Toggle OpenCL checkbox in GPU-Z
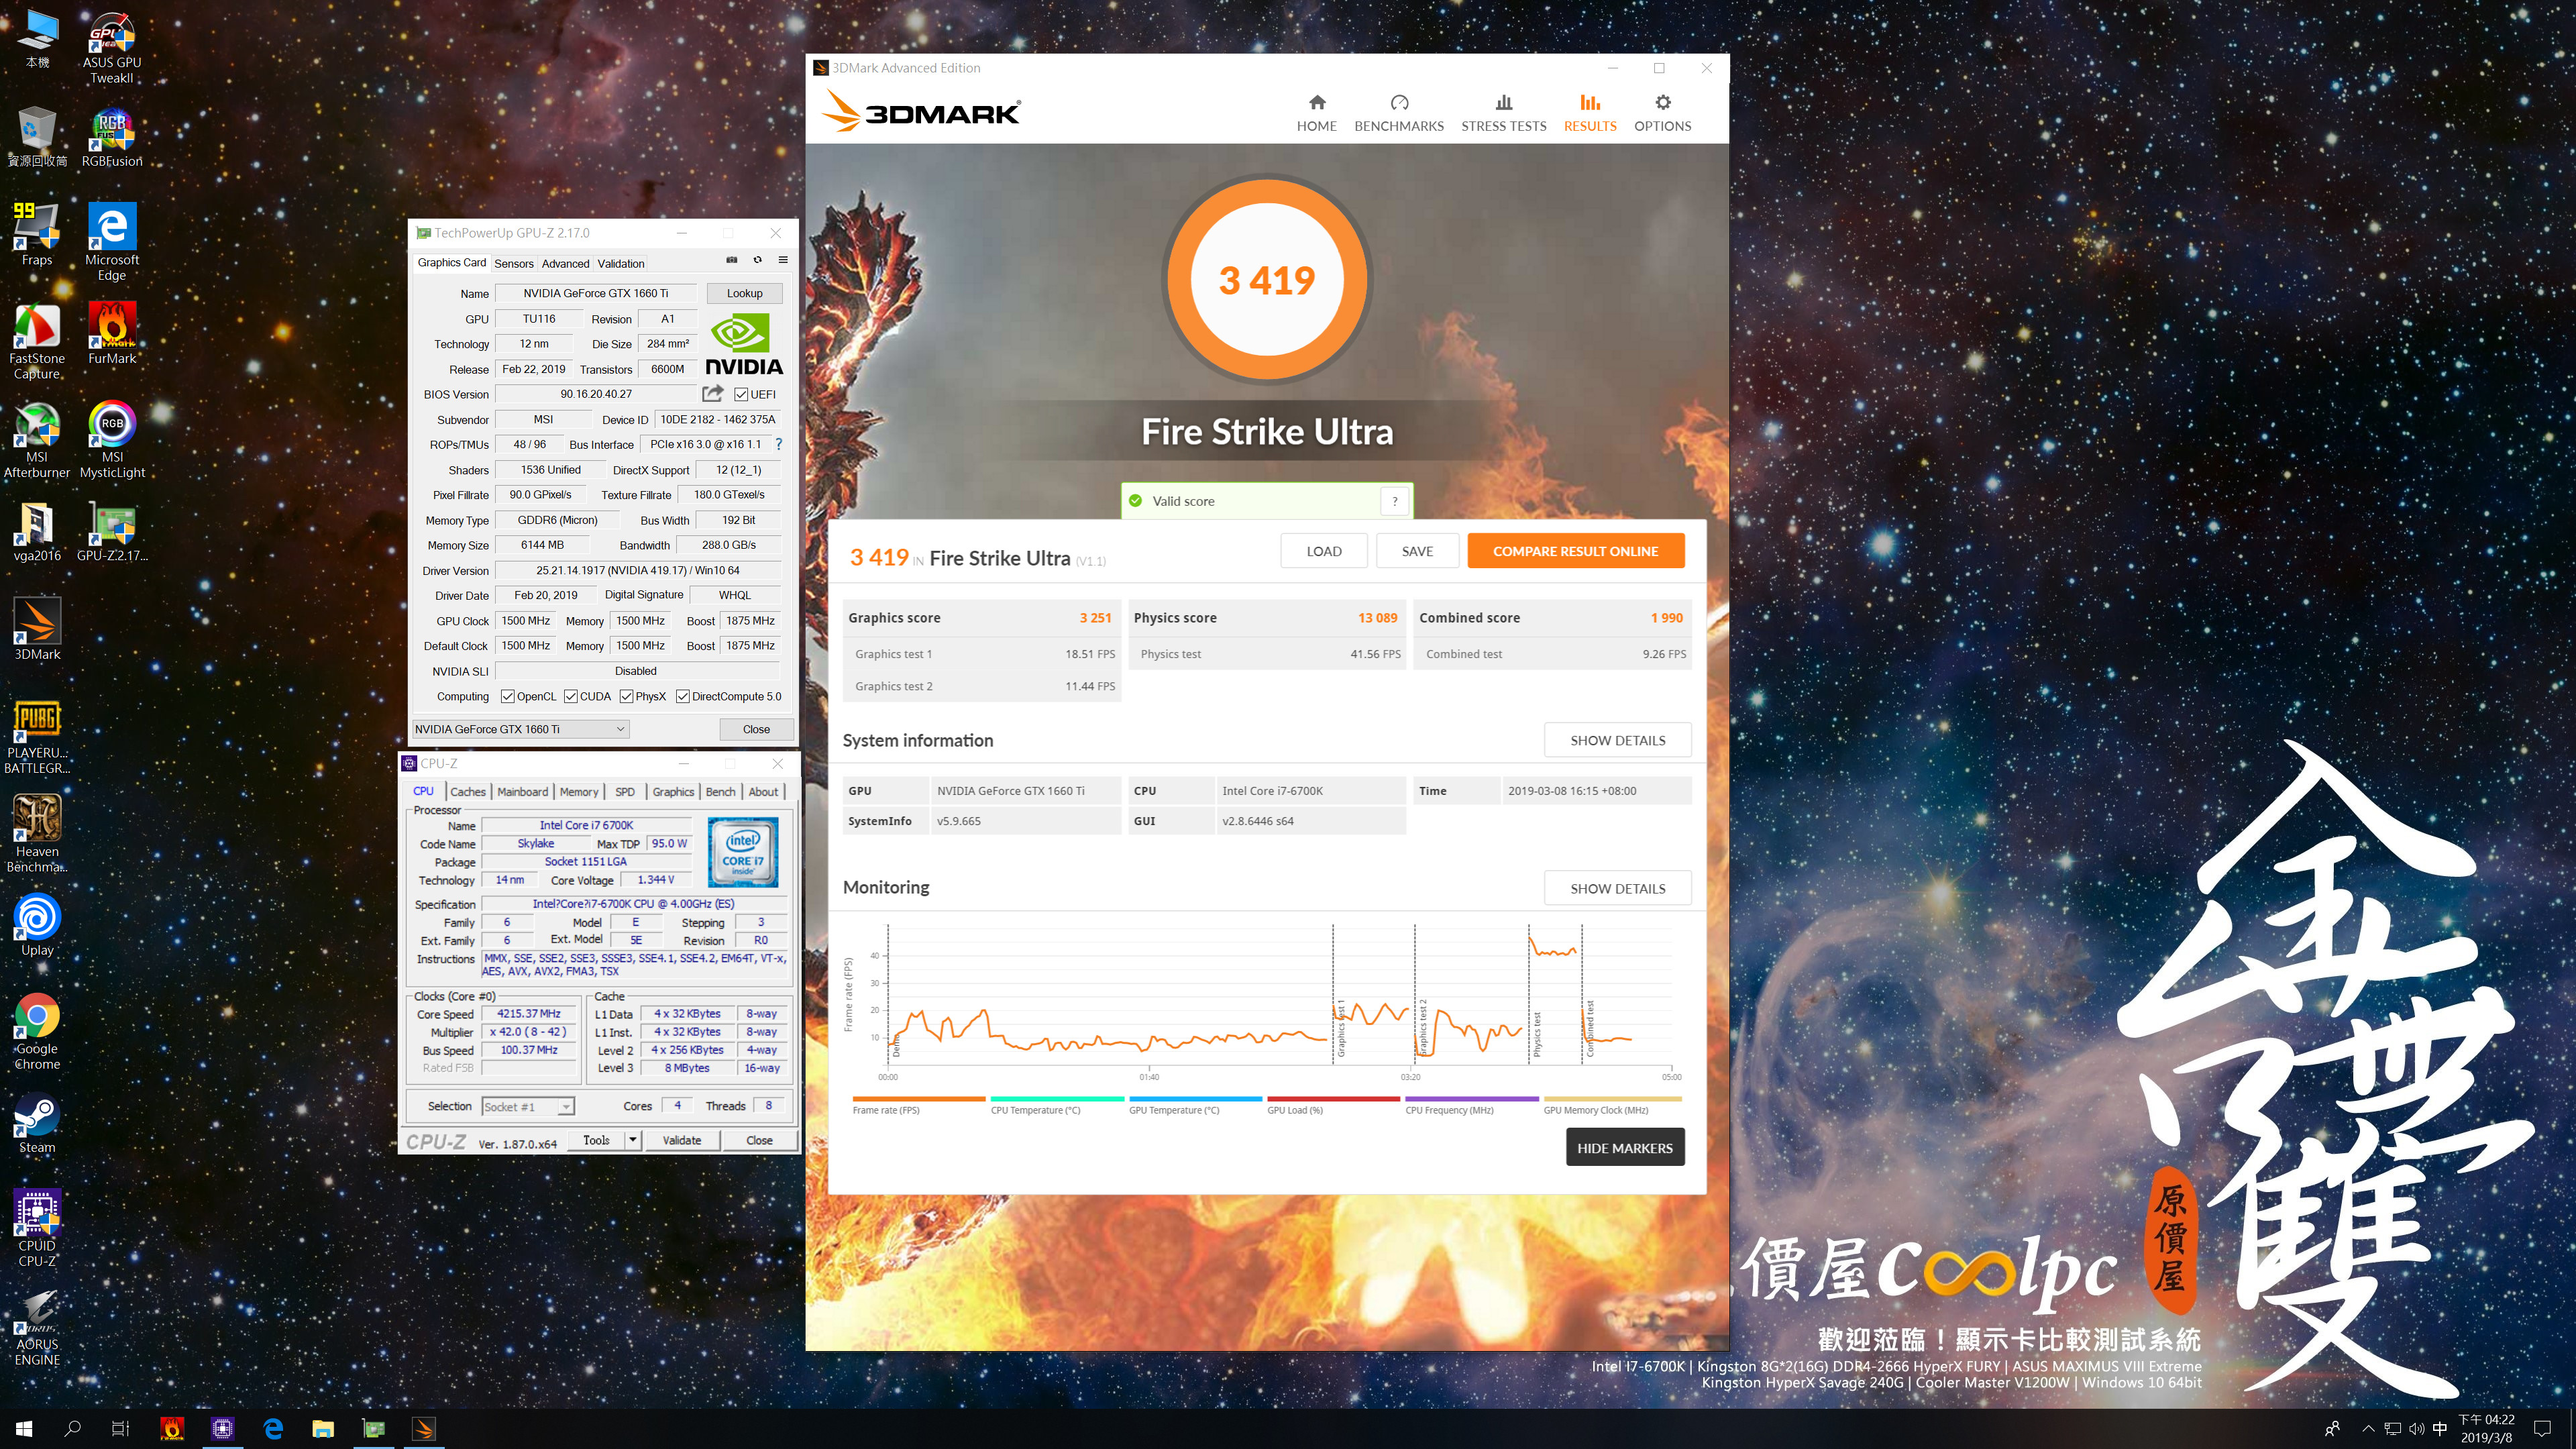Viewport: 2576px width, 1449px height. 508,696
